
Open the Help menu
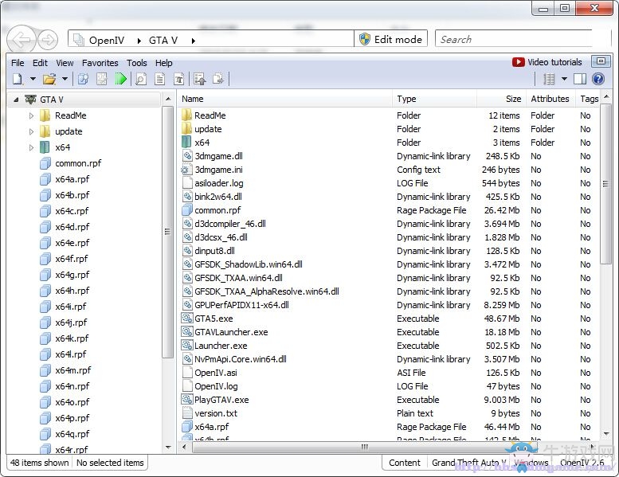click(x=163, y=63)
